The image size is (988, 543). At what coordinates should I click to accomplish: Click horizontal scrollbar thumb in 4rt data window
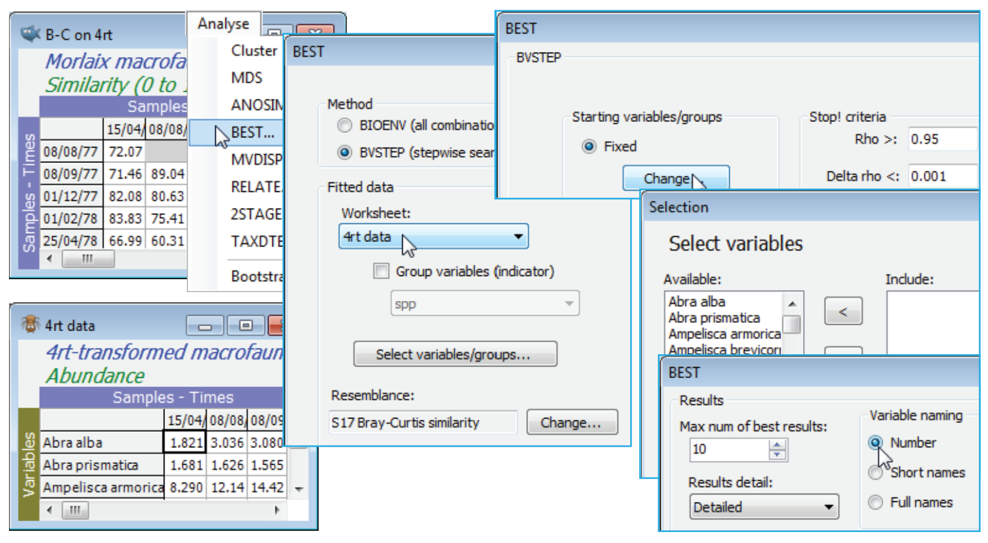click(x=75, y=510)
